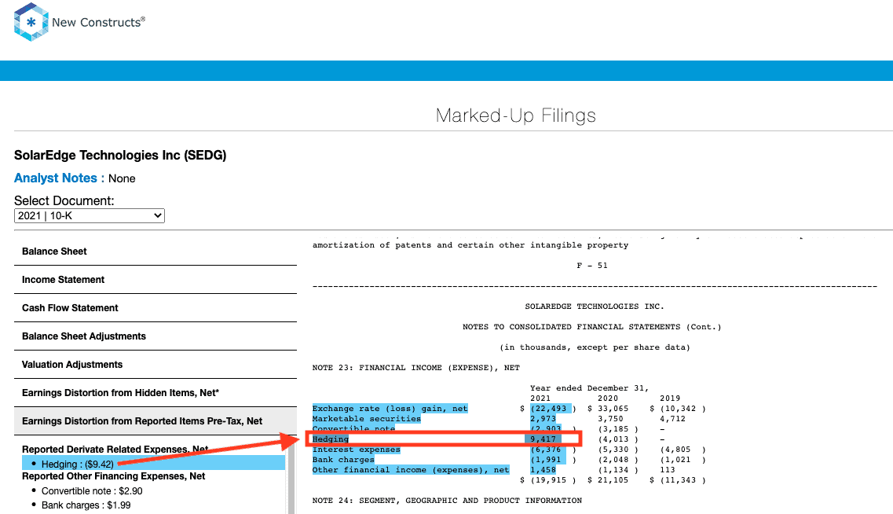
Task: Click the Reported Other Financing Expenses, Net heading
Action: pyautogui.click(x=113, y=476)
